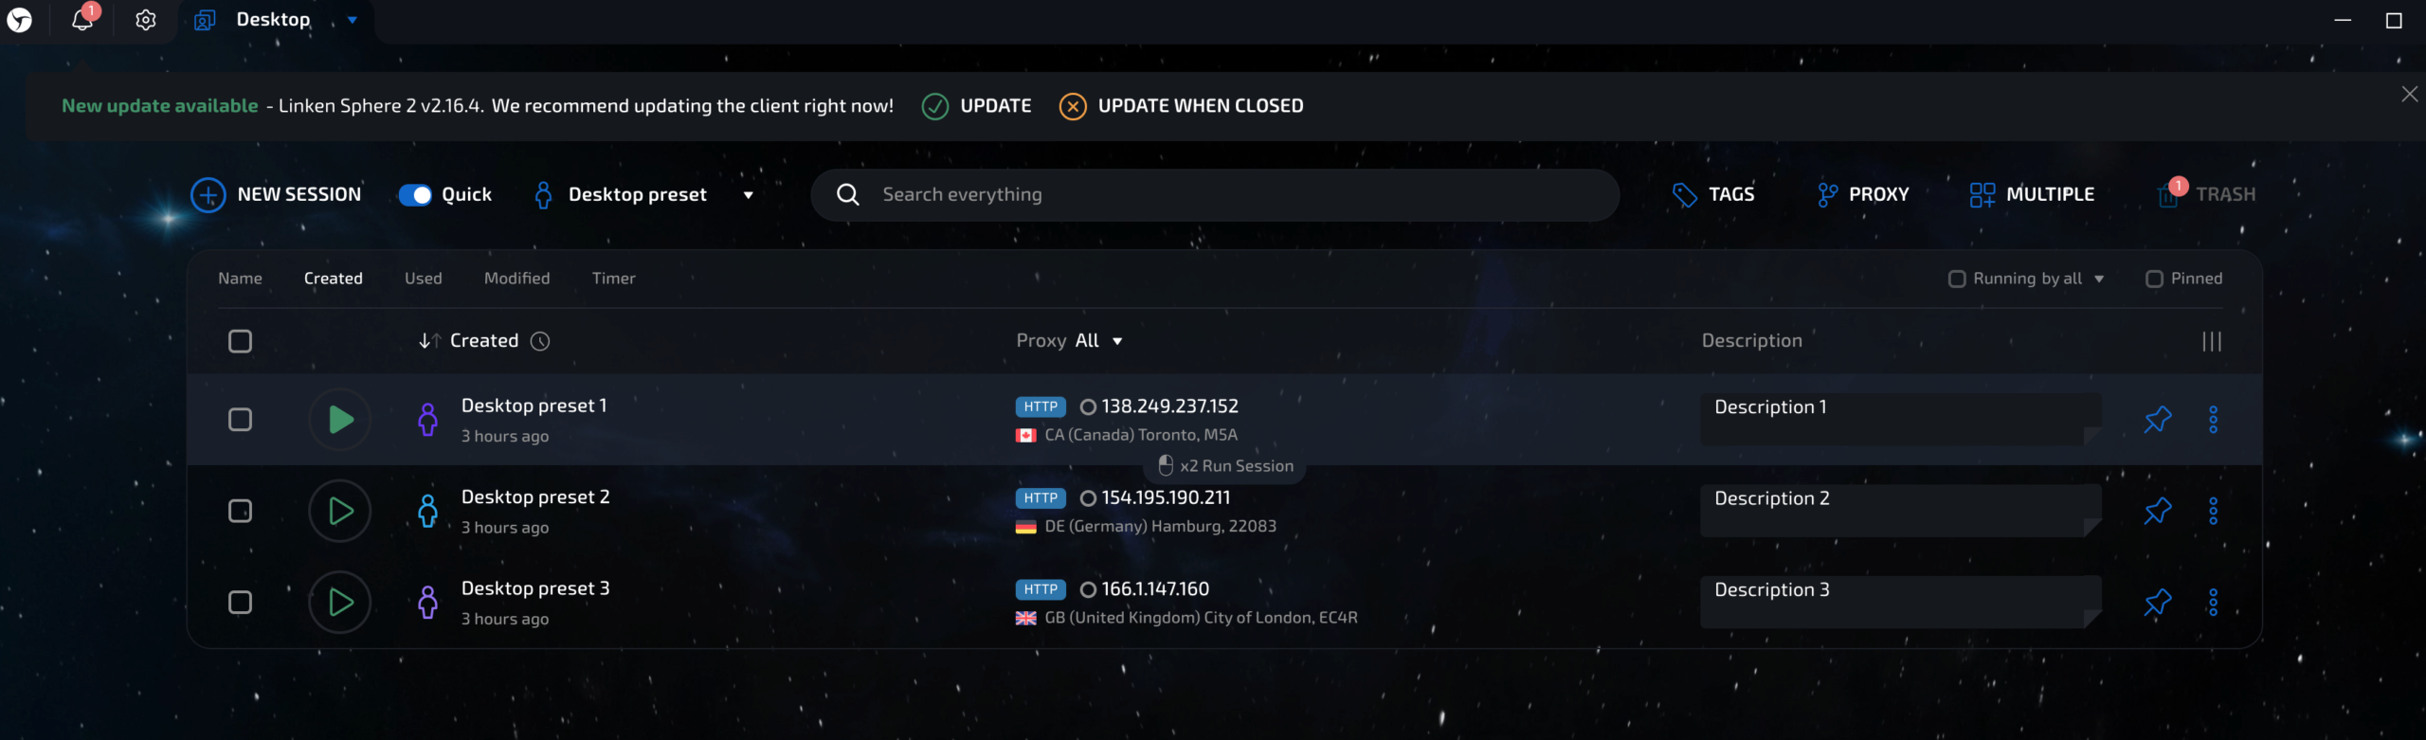Click the column settings bars icon

pos(2211,341)
